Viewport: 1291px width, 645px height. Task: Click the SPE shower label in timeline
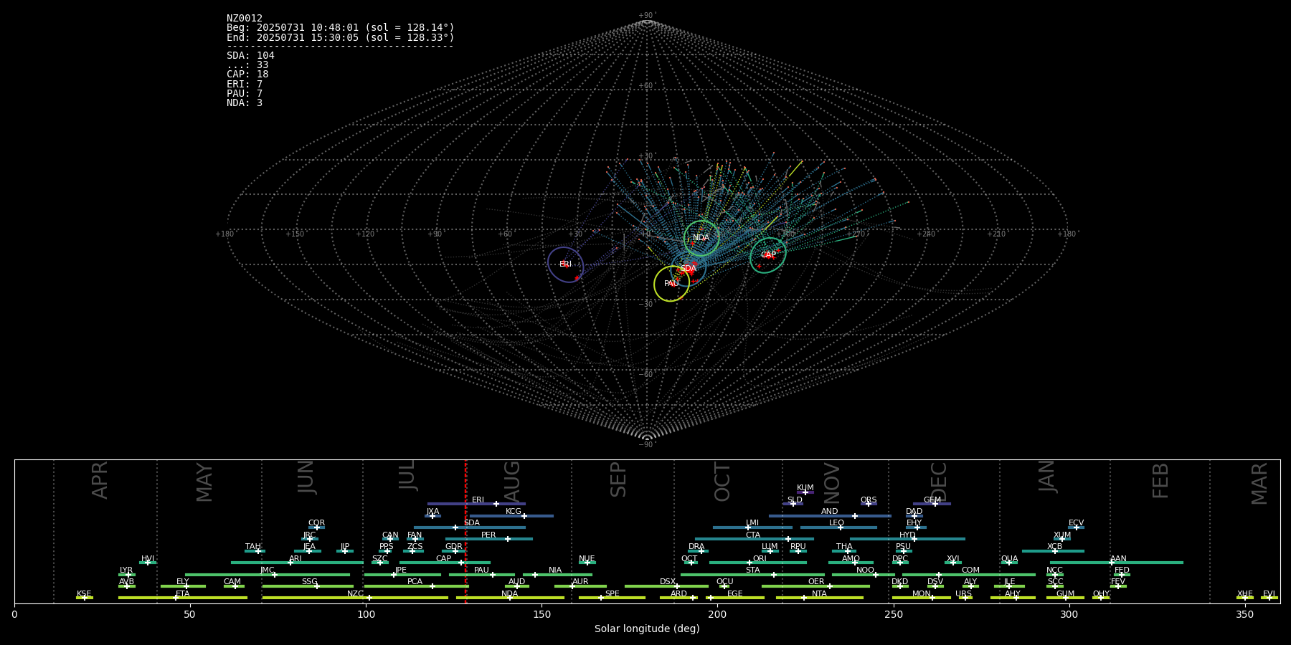click(612, 594)
